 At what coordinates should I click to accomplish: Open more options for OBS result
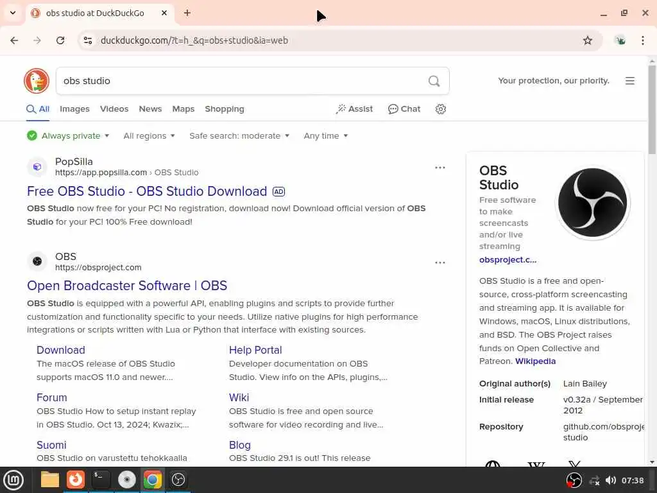pyautogui.click(x=440, y=263)
